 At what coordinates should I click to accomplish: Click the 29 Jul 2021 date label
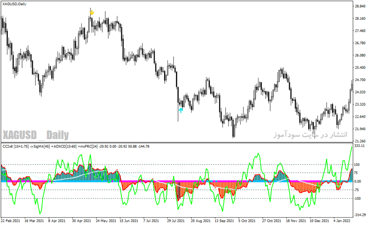(x=176, y=221)
